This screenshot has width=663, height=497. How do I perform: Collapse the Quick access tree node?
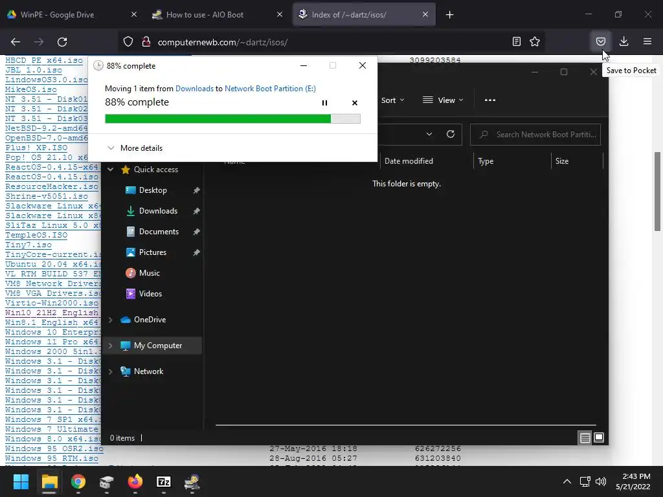pos(110,170)
